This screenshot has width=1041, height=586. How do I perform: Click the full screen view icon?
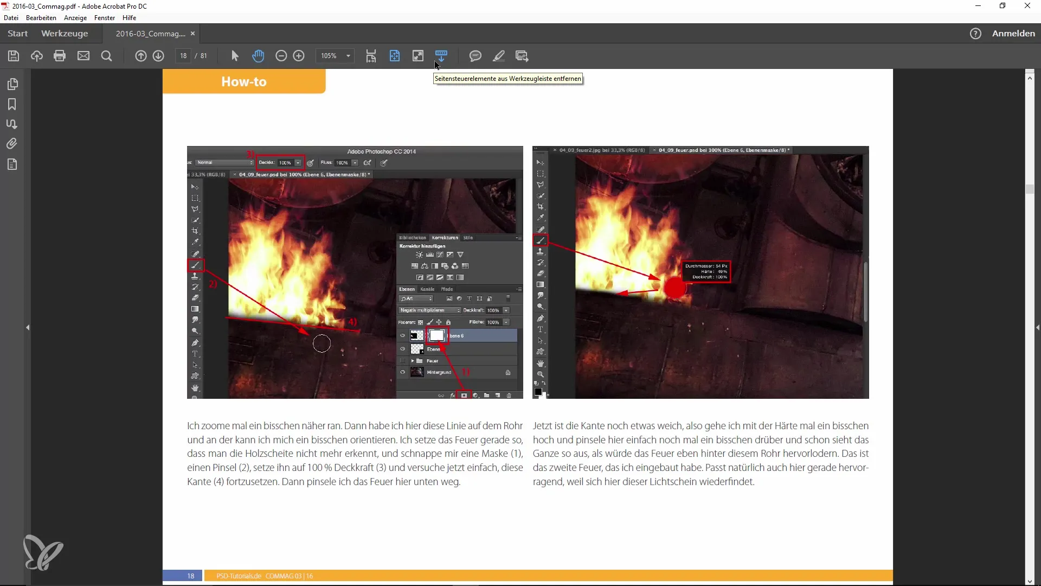[418, 56]
